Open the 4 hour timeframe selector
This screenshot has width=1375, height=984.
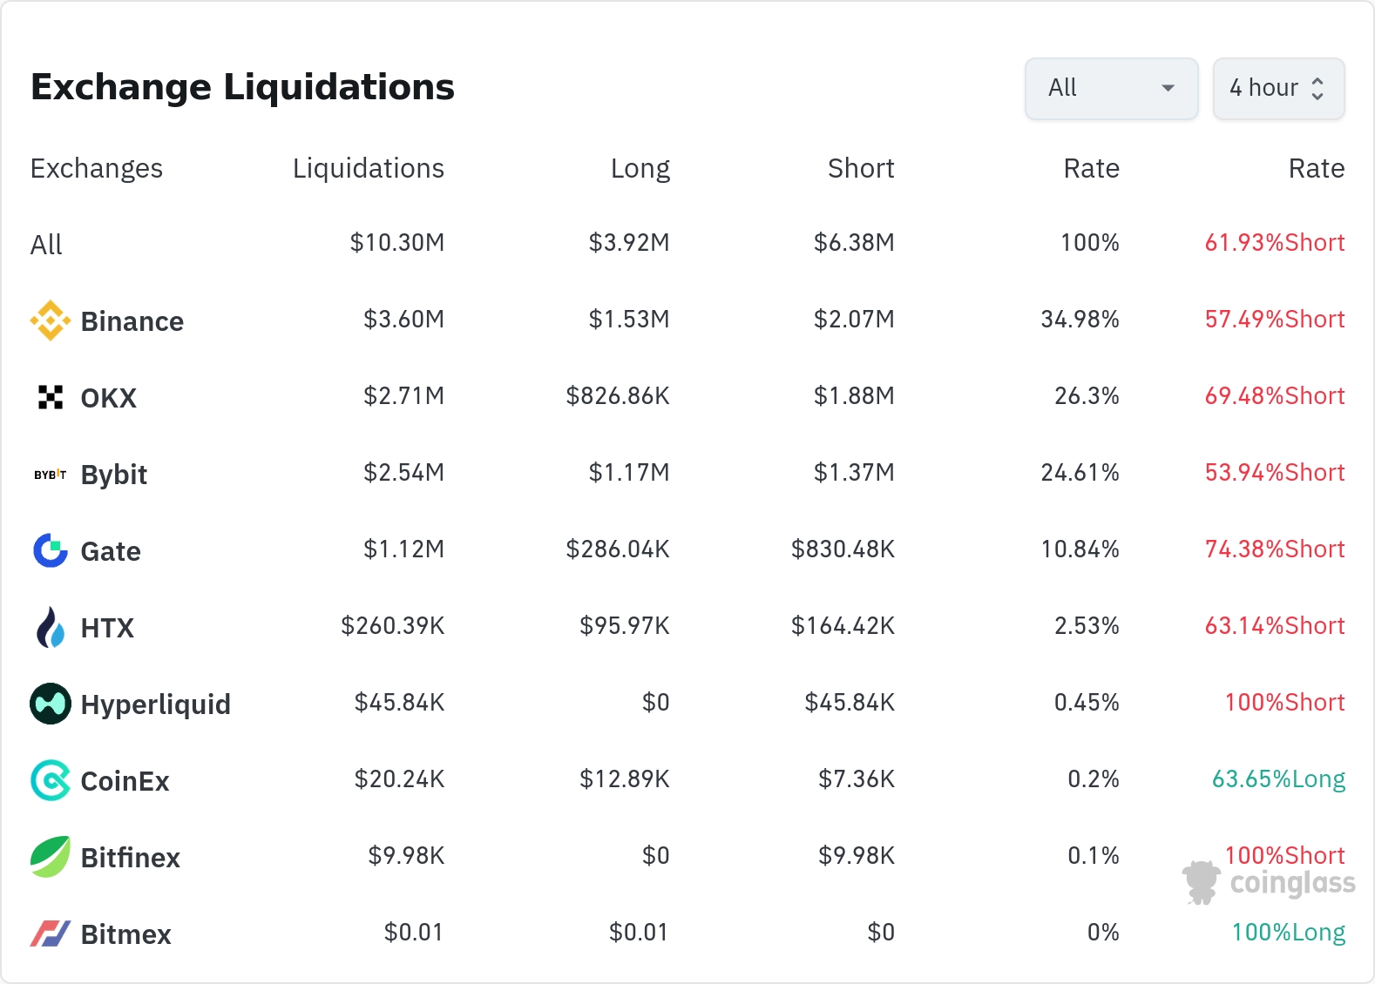tap(1278, 88)
